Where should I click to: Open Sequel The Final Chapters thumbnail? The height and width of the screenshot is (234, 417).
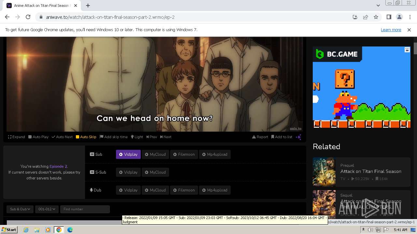pyautogui.click(x=324, y=204)
